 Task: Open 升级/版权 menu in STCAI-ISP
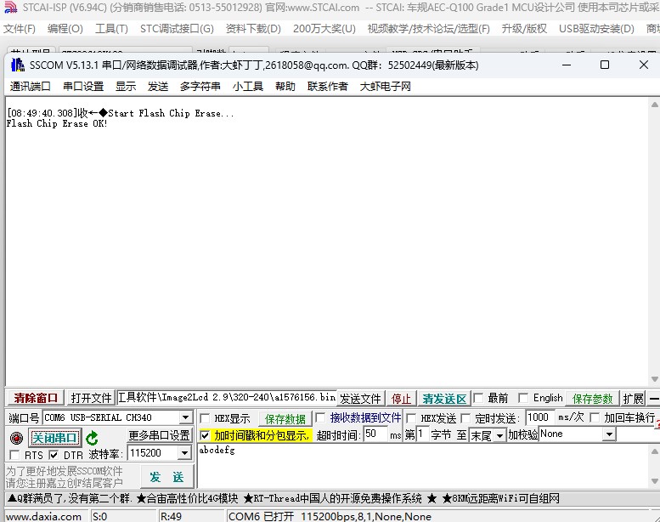coord(524,29)
